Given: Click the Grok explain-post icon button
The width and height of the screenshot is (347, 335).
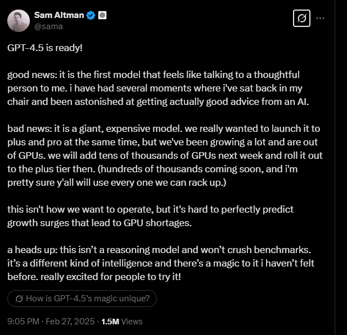Looking at the screenshot, I should tap(302, 19).
